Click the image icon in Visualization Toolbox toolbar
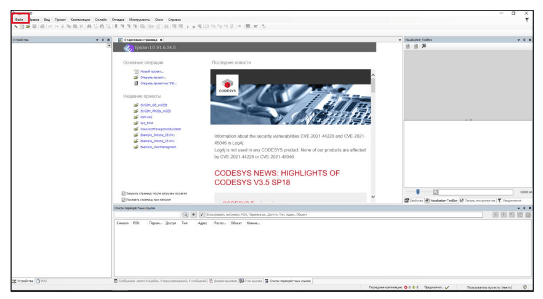 tap(424, 46)
